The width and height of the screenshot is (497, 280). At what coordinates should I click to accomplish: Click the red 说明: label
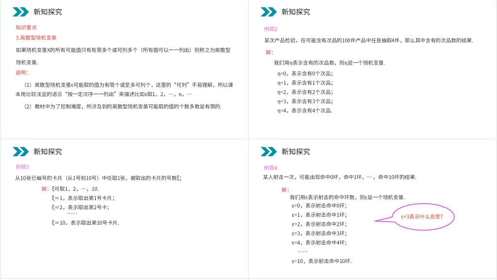click(22, 72)
